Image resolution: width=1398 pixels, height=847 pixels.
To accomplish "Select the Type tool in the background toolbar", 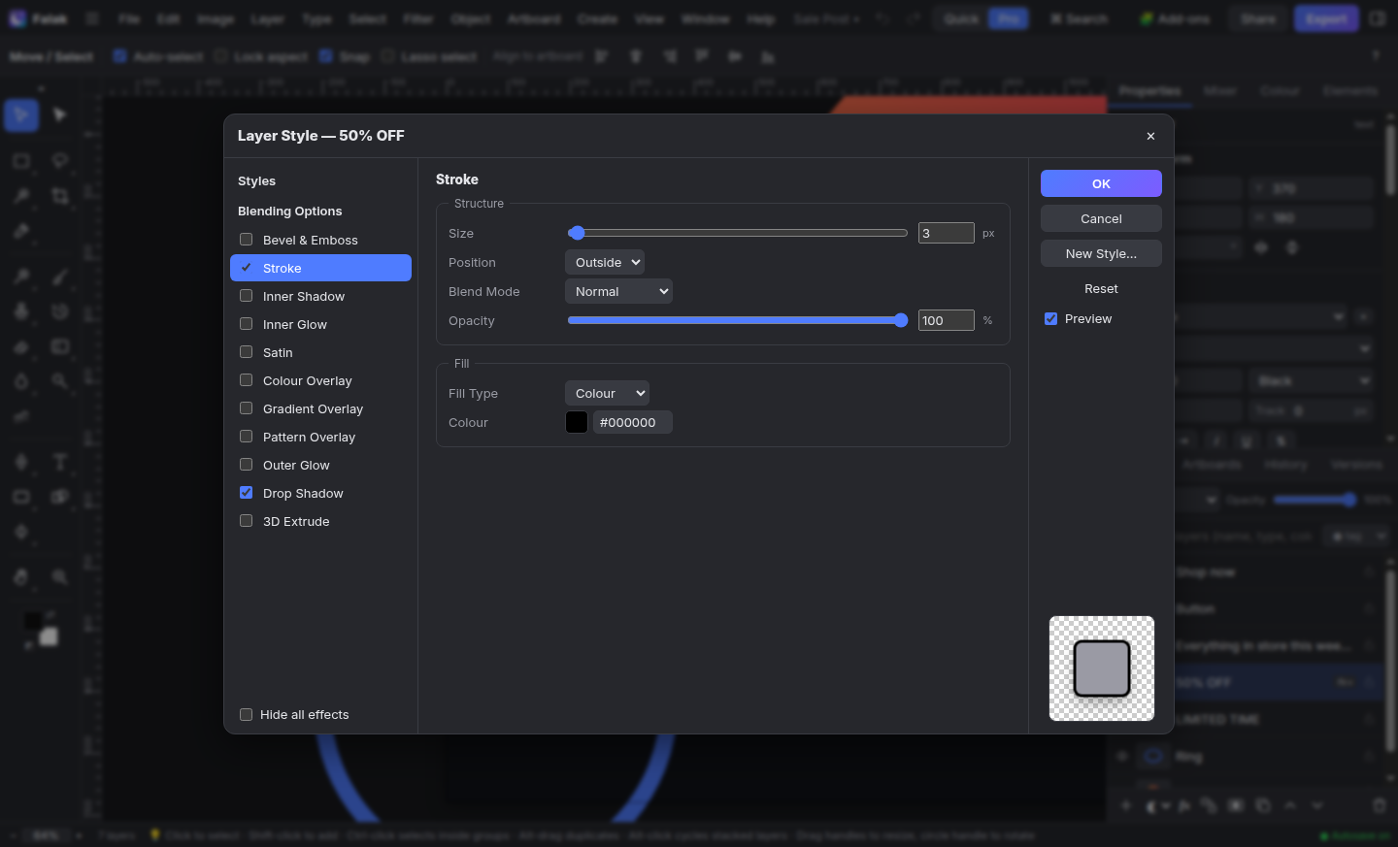I will [60, 461].
